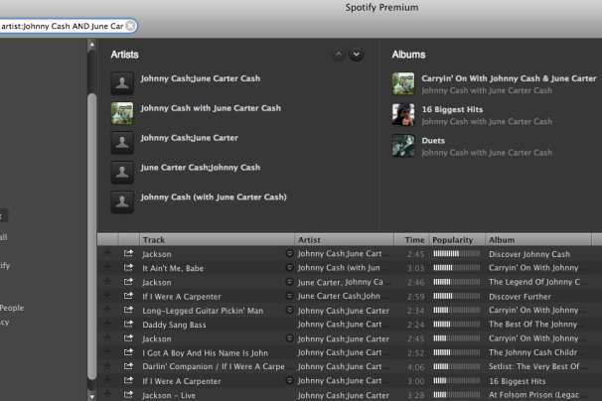Share the Jackson track lasting 2:46

point(128,282)
